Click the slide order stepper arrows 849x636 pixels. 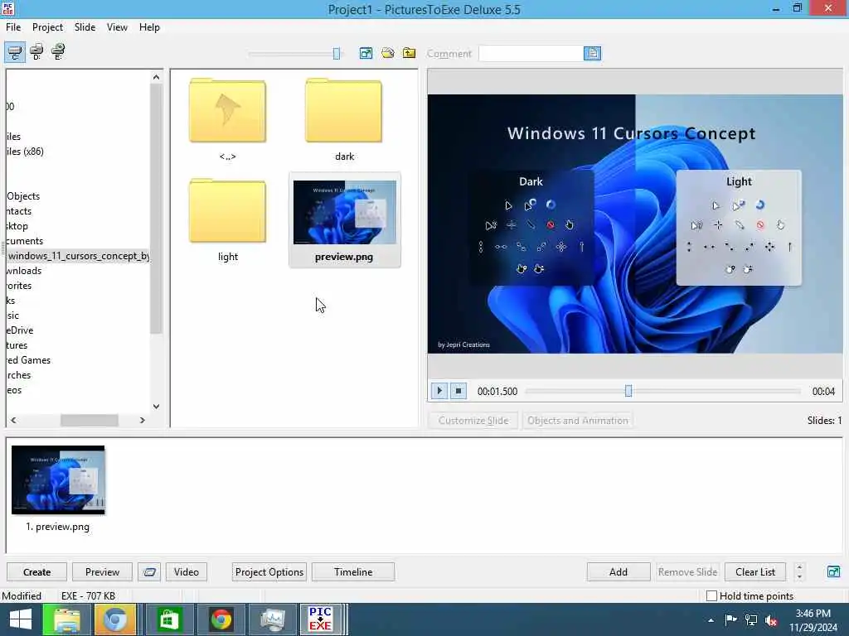tap(799, 571)
